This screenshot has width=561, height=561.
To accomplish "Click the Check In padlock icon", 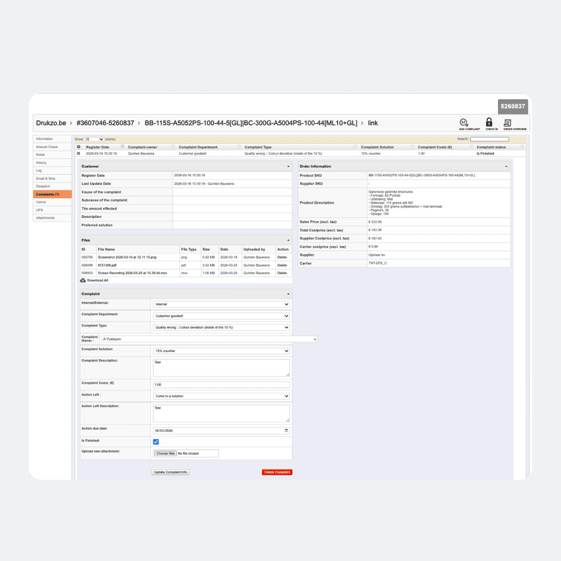I will pyautogui.click(x=488, y=122).
